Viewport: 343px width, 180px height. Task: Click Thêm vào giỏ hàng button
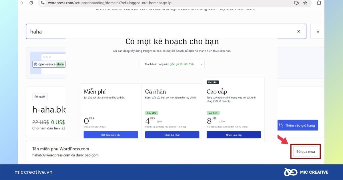tap(298, 125)
